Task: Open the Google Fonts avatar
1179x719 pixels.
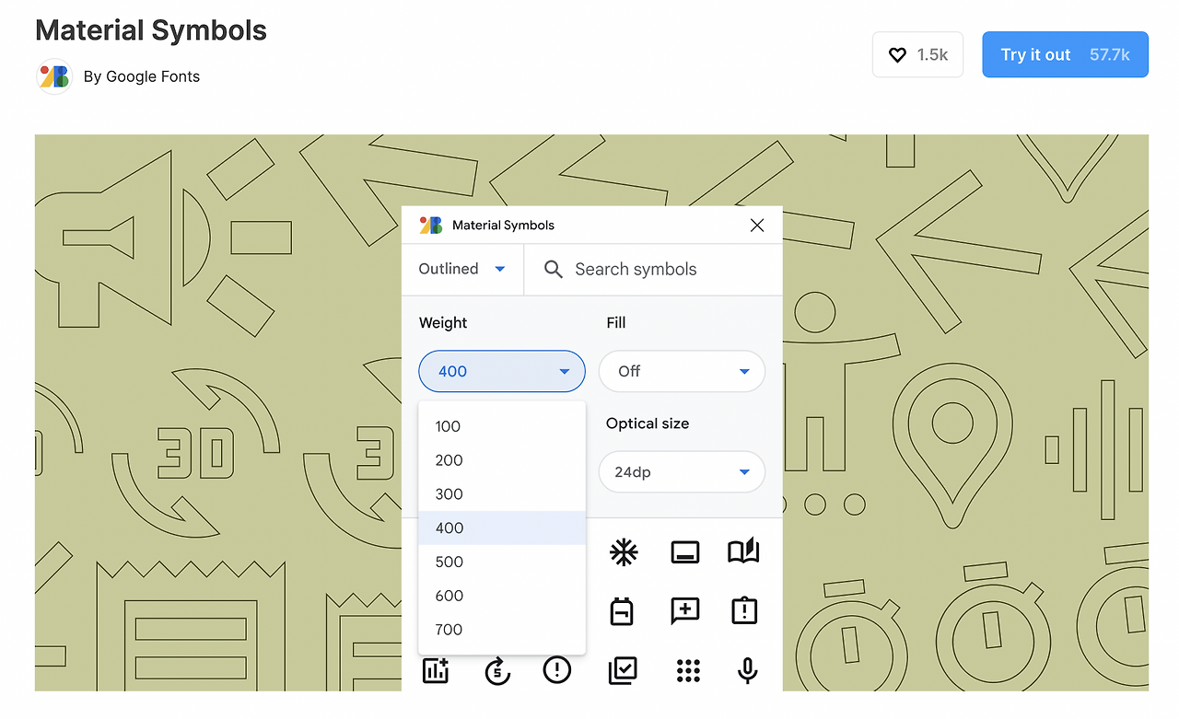Action: coord(53,76)
